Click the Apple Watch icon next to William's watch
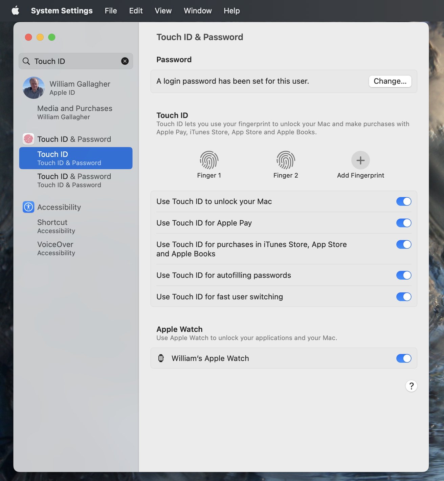 (161, 358)
